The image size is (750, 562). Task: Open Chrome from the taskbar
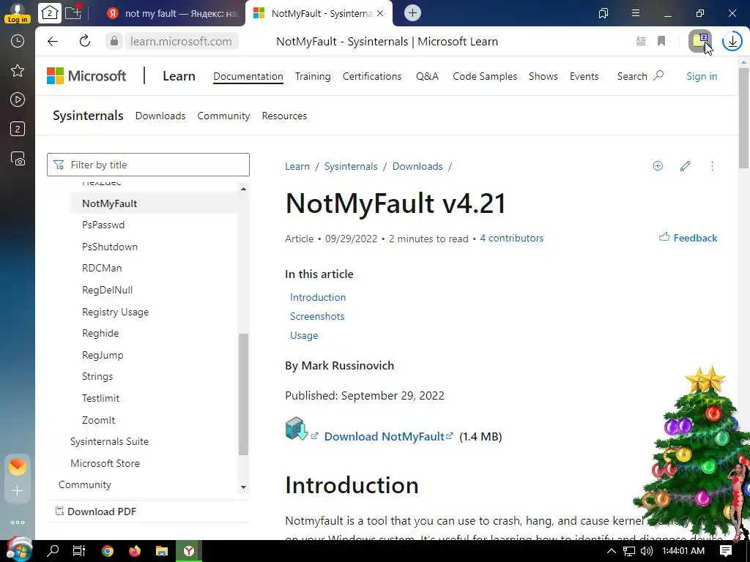coord(108,551)
